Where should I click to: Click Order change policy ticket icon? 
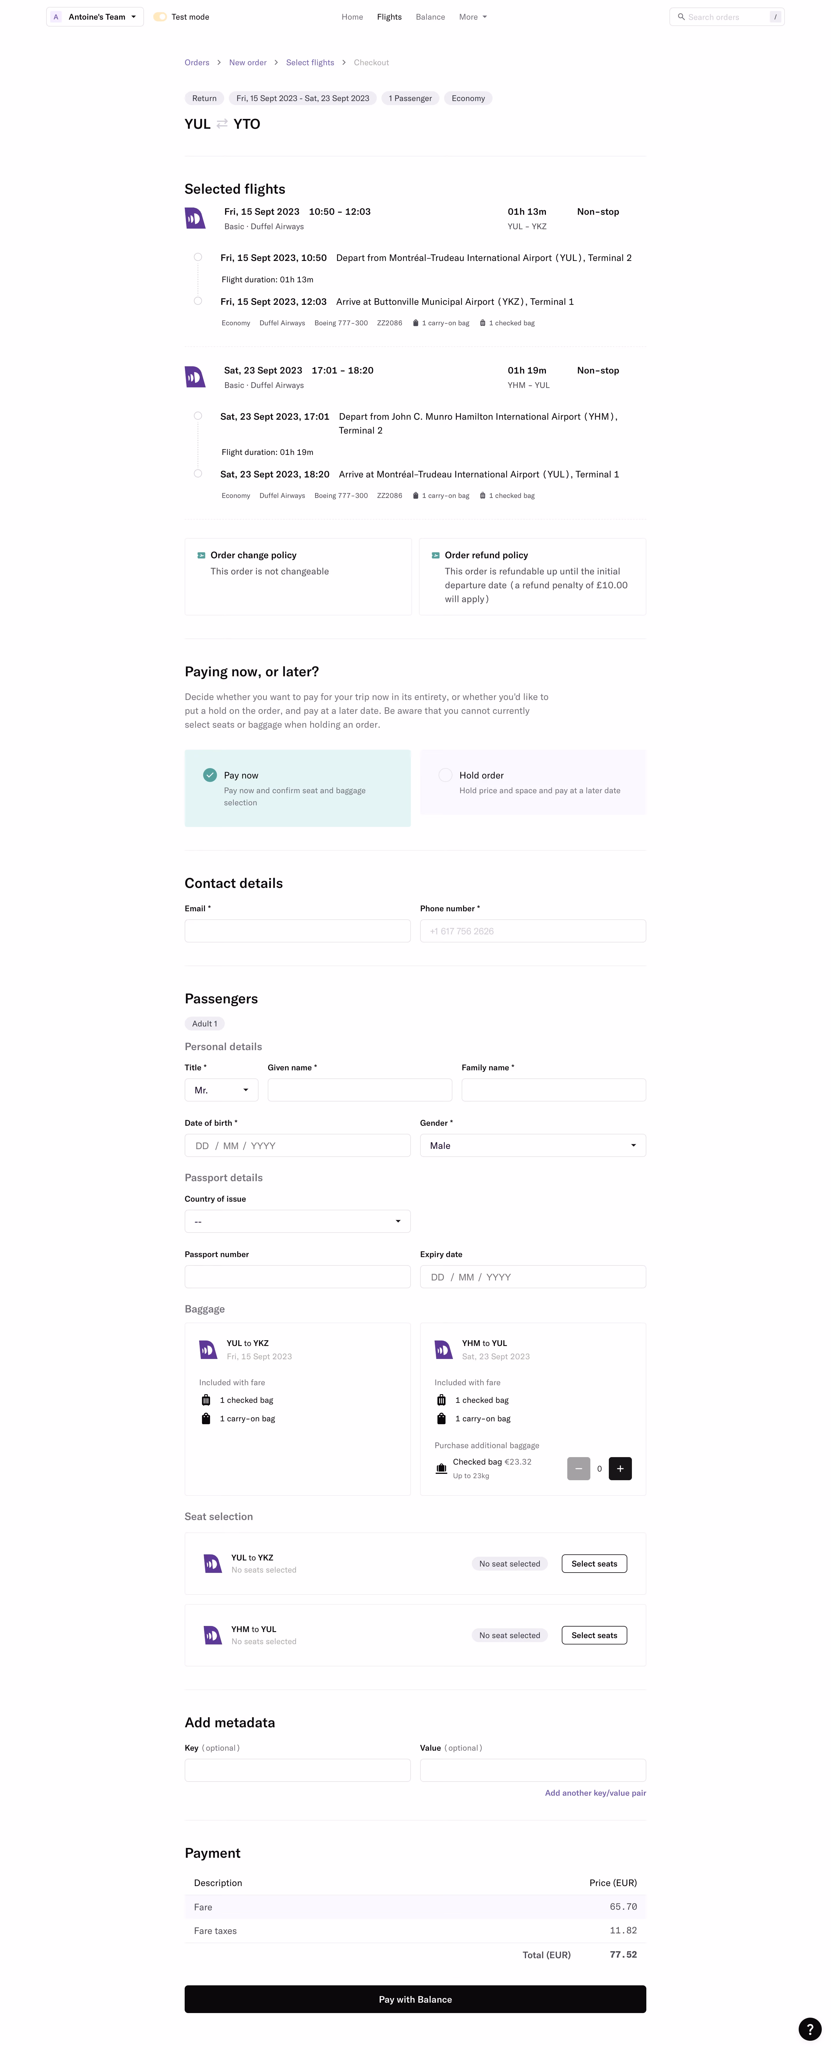[201, 555]
